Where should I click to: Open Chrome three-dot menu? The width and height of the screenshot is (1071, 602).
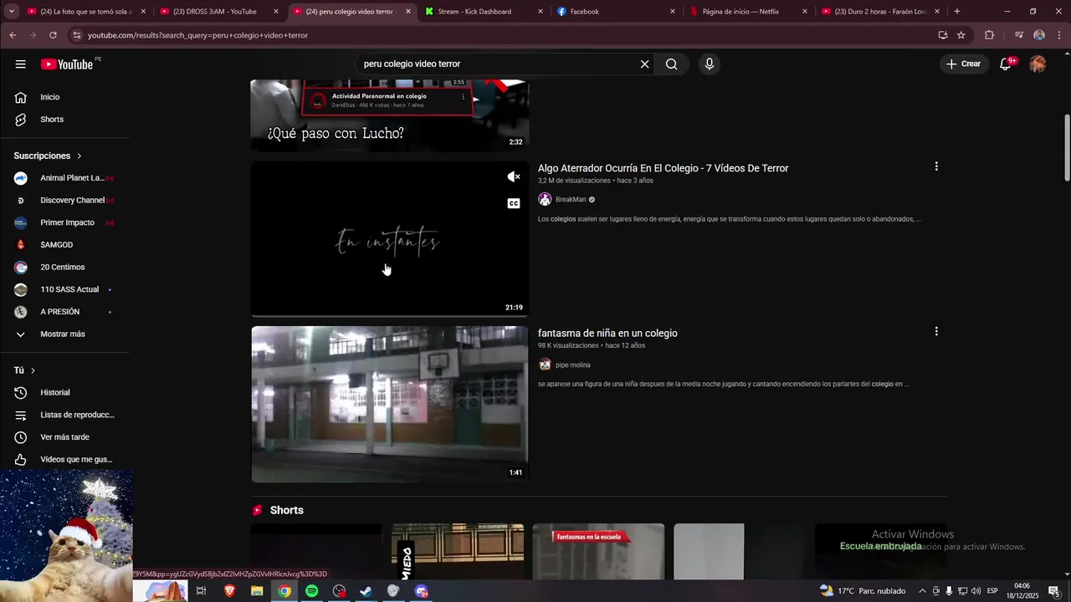1059,35
